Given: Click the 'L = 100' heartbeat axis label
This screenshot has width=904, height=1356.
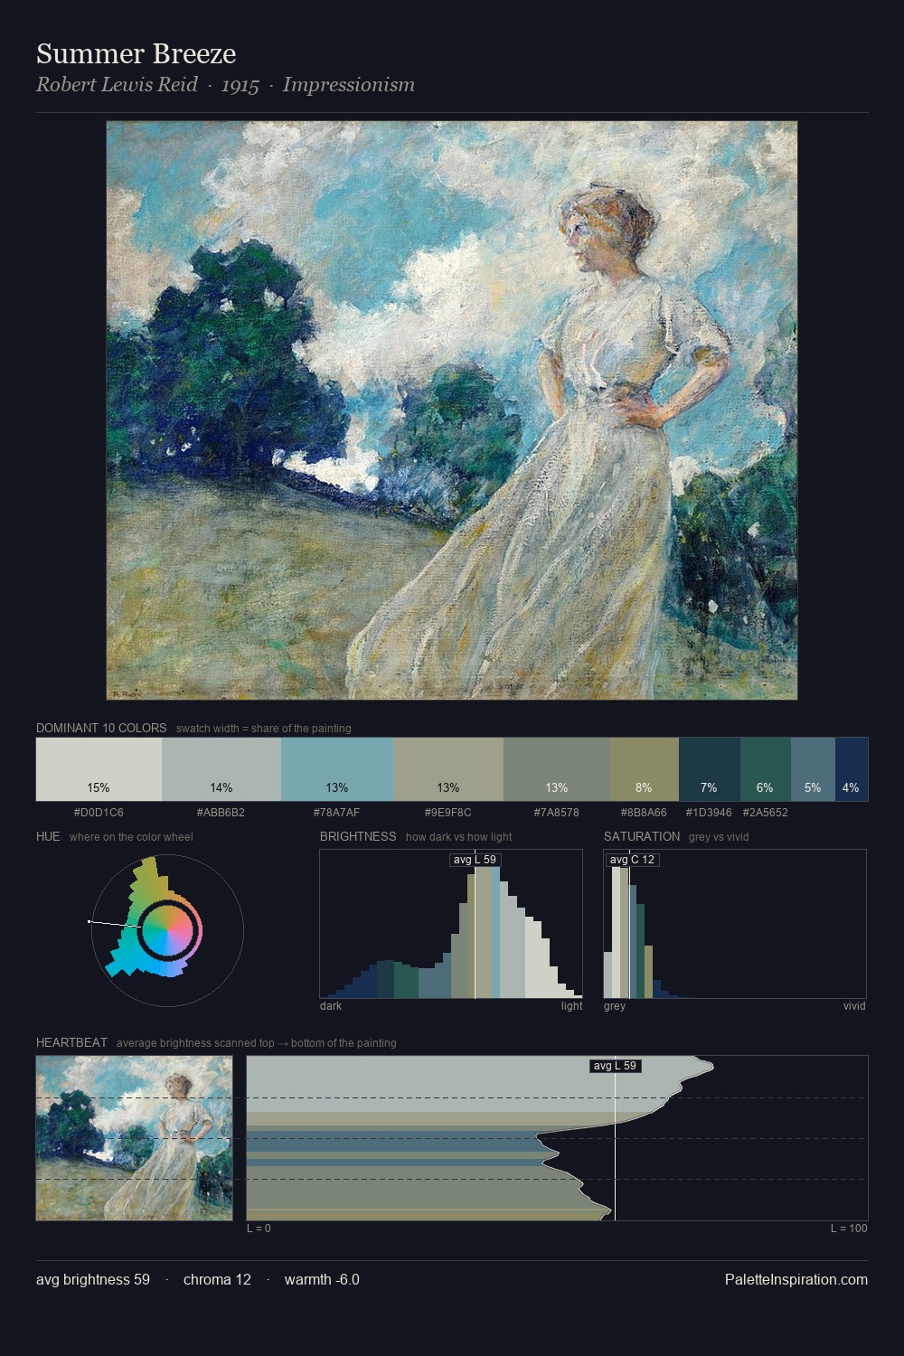Looking at the screenshot, I should [x=849, y=1228].
